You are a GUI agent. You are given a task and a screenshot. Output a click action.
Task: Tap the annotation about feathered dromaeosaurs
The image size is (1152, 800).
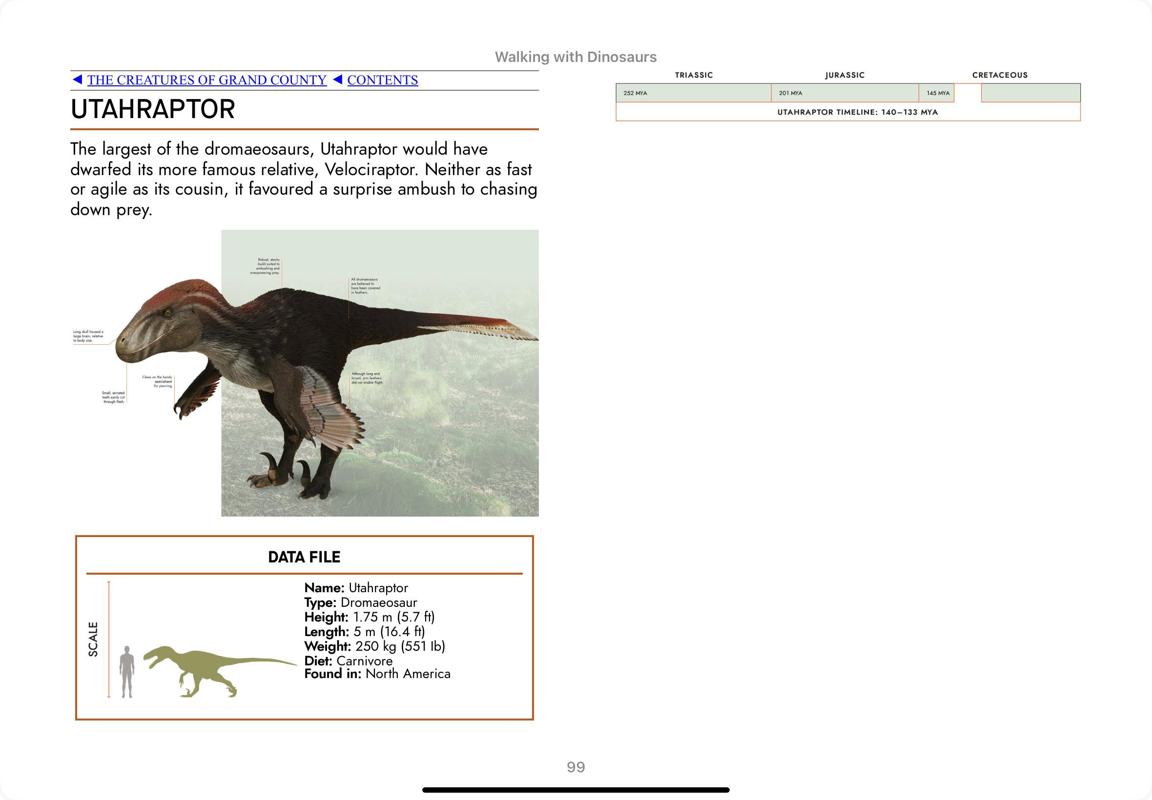[366, 286]
